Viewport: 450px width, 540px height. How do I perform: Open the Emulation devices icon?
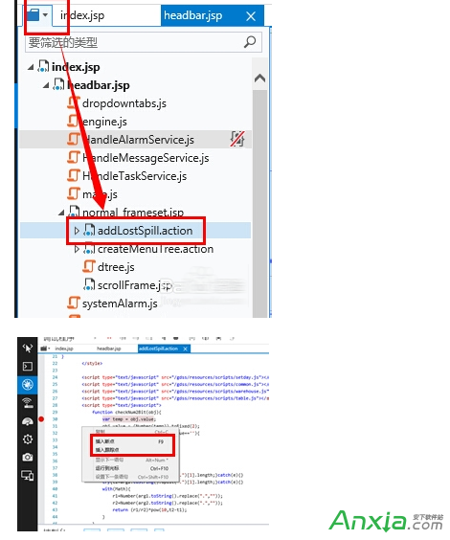[28, 476]
